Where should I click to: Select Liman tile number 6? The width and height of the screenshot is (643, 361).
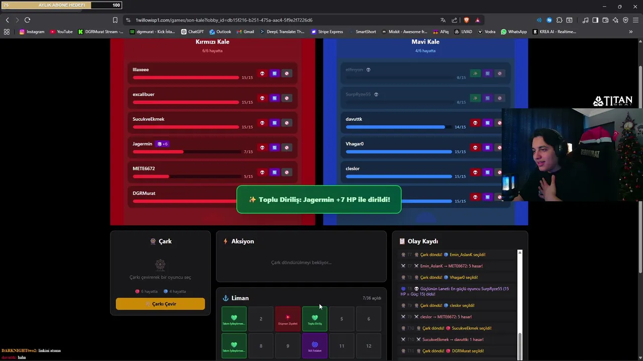pyautogui.click(x=369, y=319)
